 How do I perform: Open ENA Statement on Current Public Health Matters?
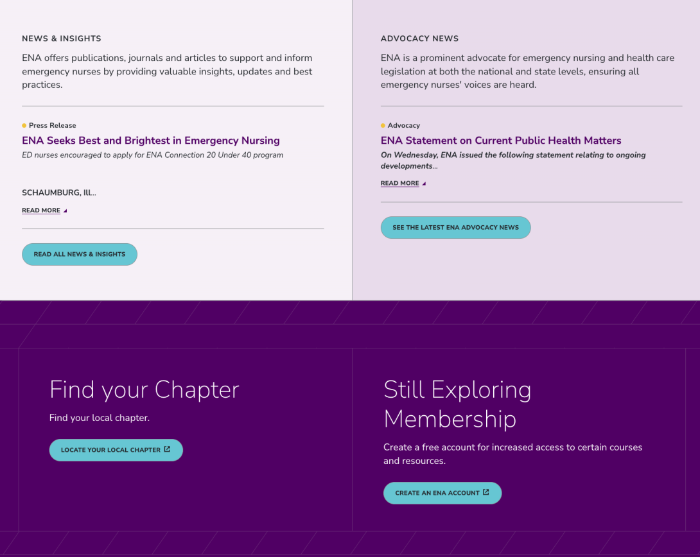(x=501, y=141)
